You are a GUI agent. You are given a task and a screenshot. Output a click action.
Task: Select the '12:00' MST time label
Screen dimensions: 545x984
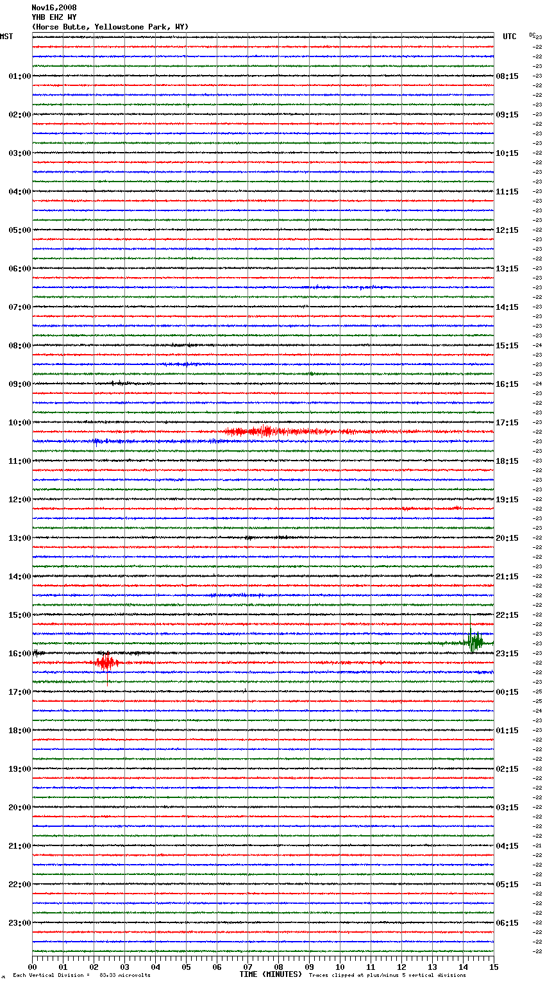pos(20,500)
